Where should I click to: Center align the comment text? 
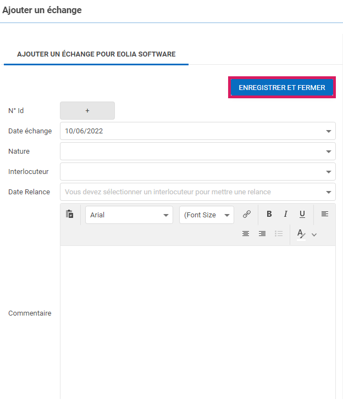pos(246,234)
